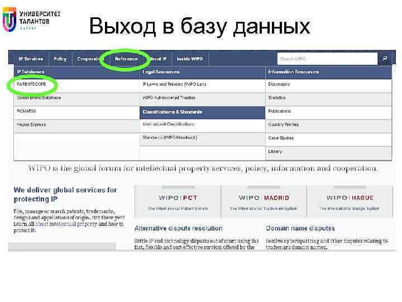The width and height of the screenshot is (402, 302).
Task: Follow the 'about intellectual property' link
Action: tap(66, 224)
